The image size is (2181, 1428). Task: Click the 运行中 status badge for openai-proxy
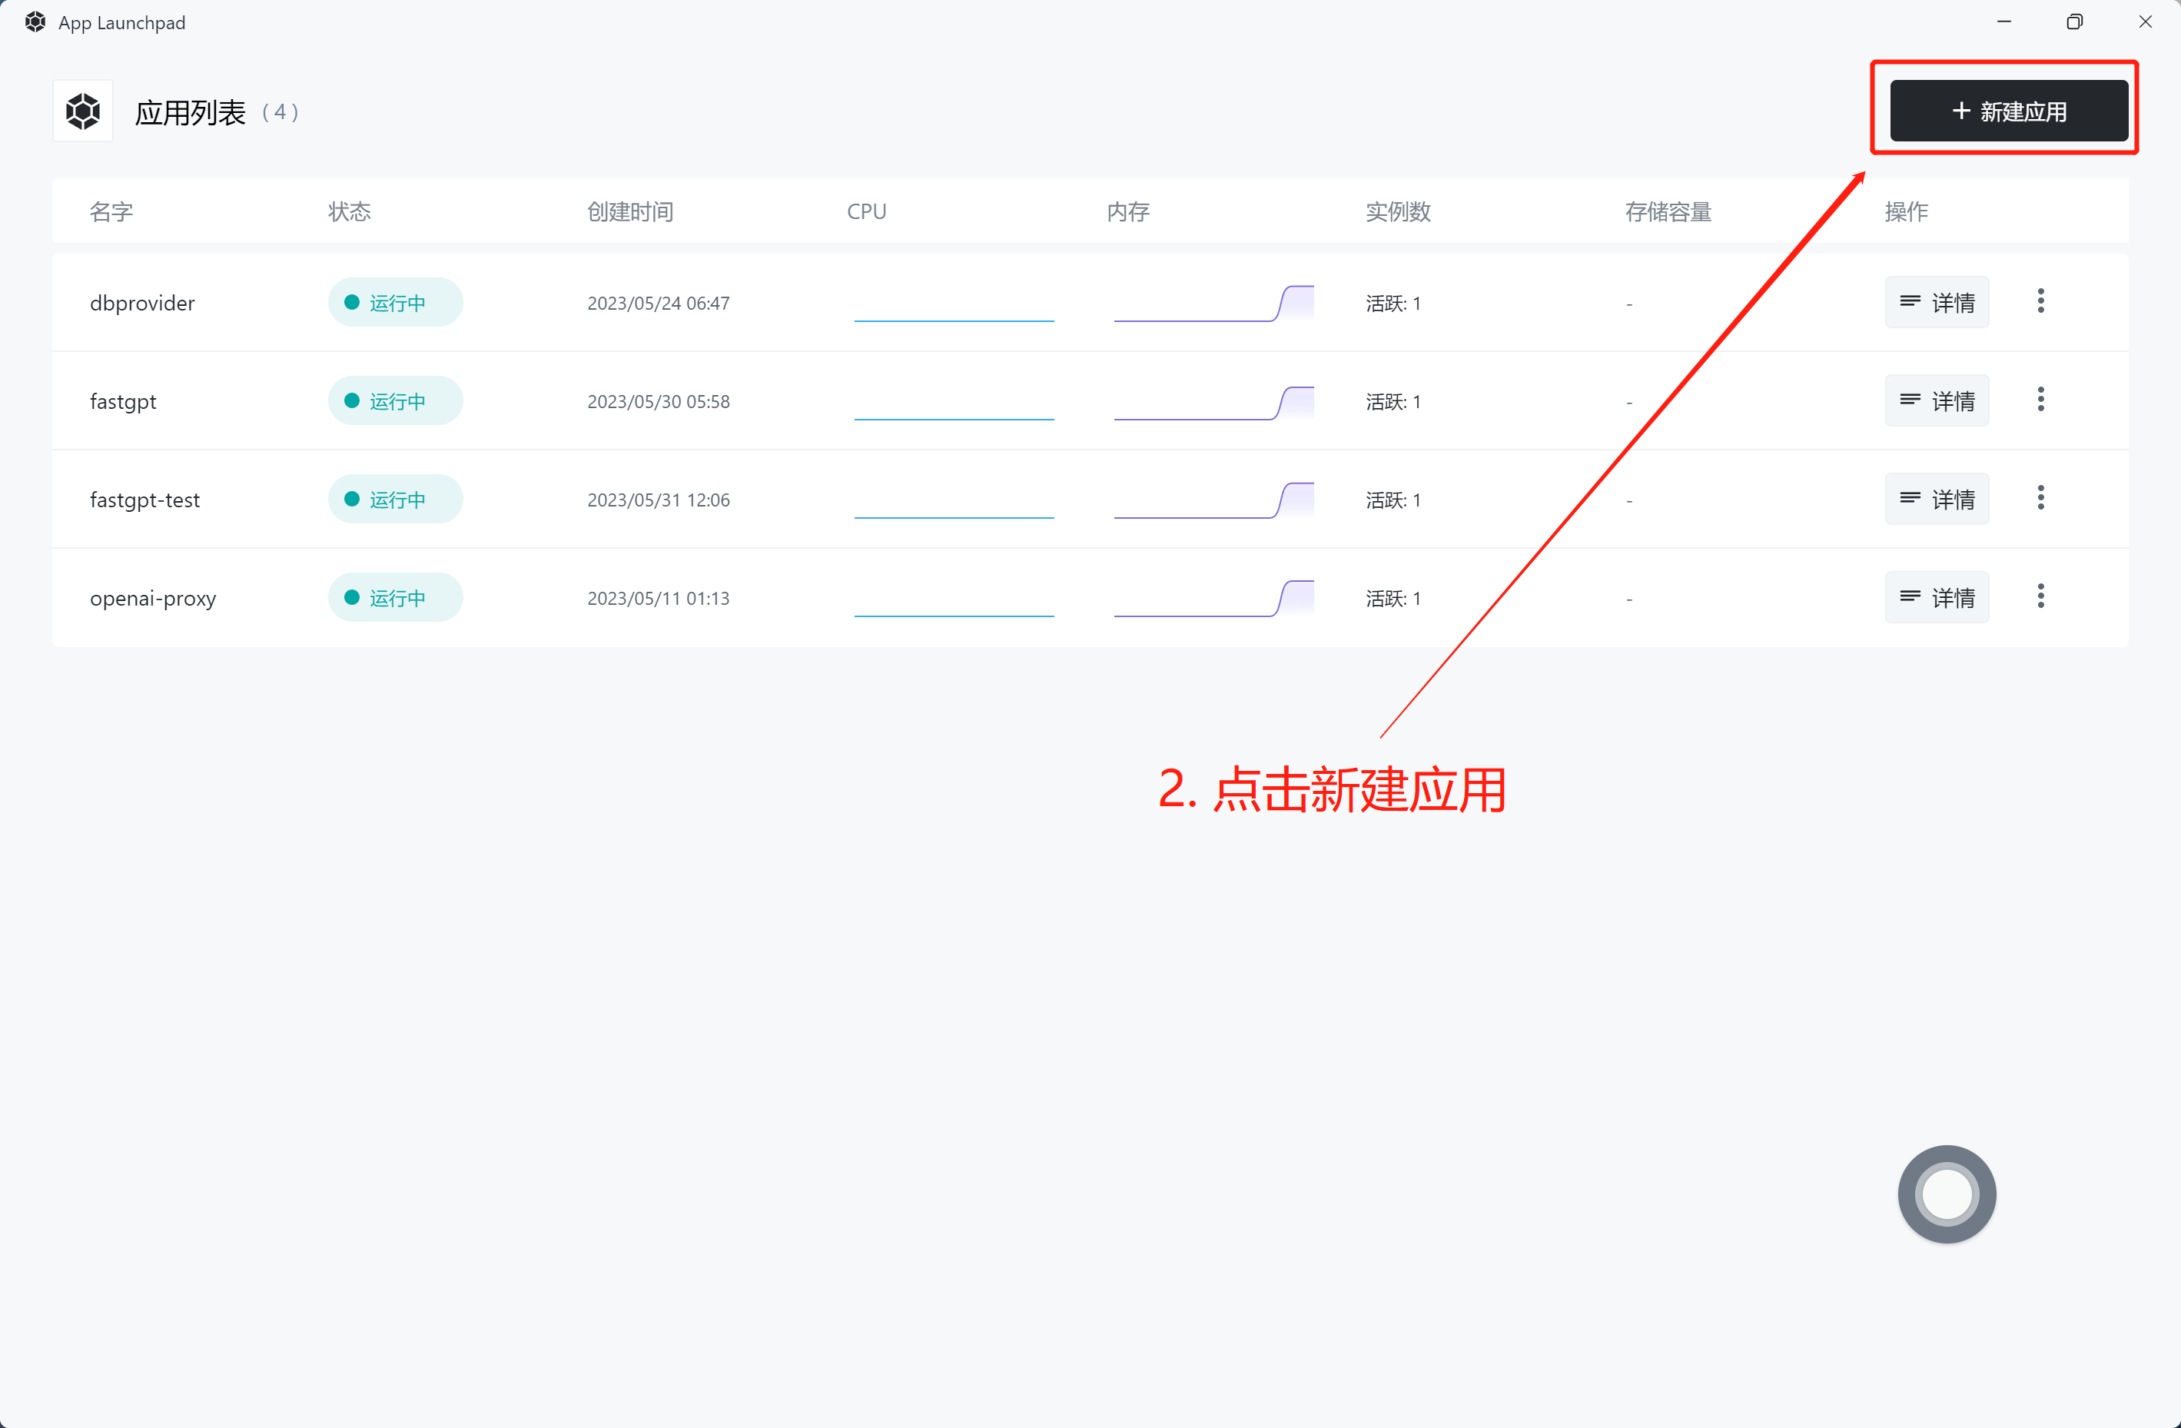(x=395, y=598)
